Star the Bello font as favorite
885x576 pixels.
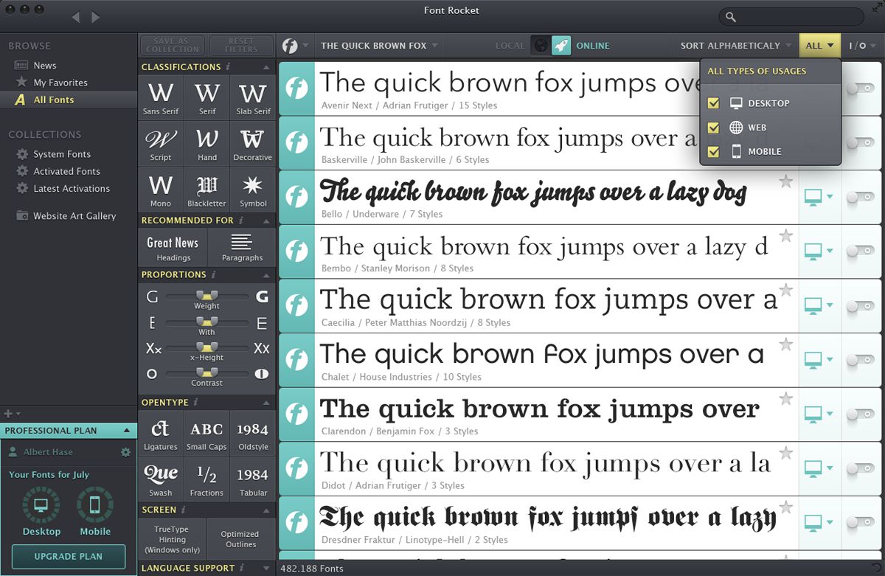[x=786, y=181]
